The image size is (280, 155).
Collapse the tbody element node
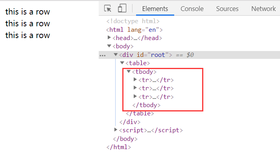pos(129,71)
